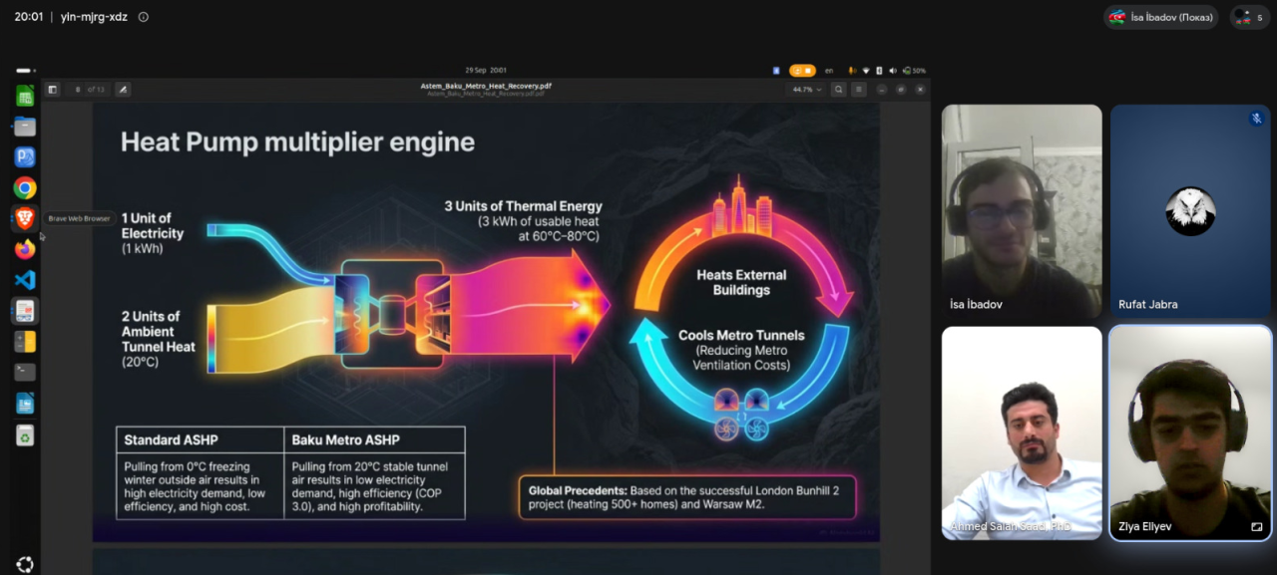Launch Brave Web Browser from the dock
Screen dimensions: 1277x575
click(x=25, y=218)
